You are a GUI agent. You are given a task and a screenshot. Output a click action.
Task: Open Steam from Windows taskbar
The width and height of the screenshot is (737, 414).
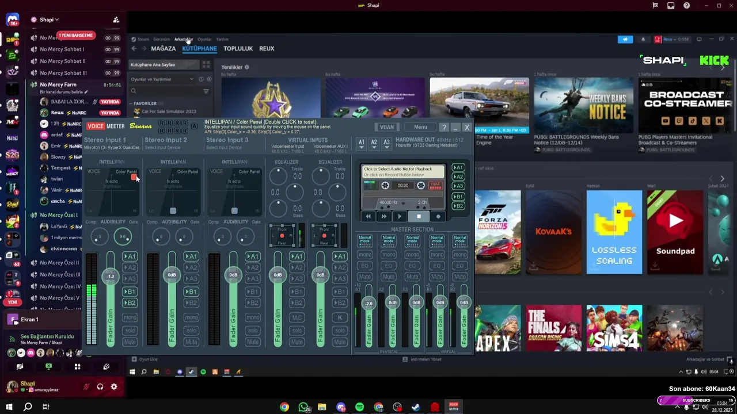416,407
